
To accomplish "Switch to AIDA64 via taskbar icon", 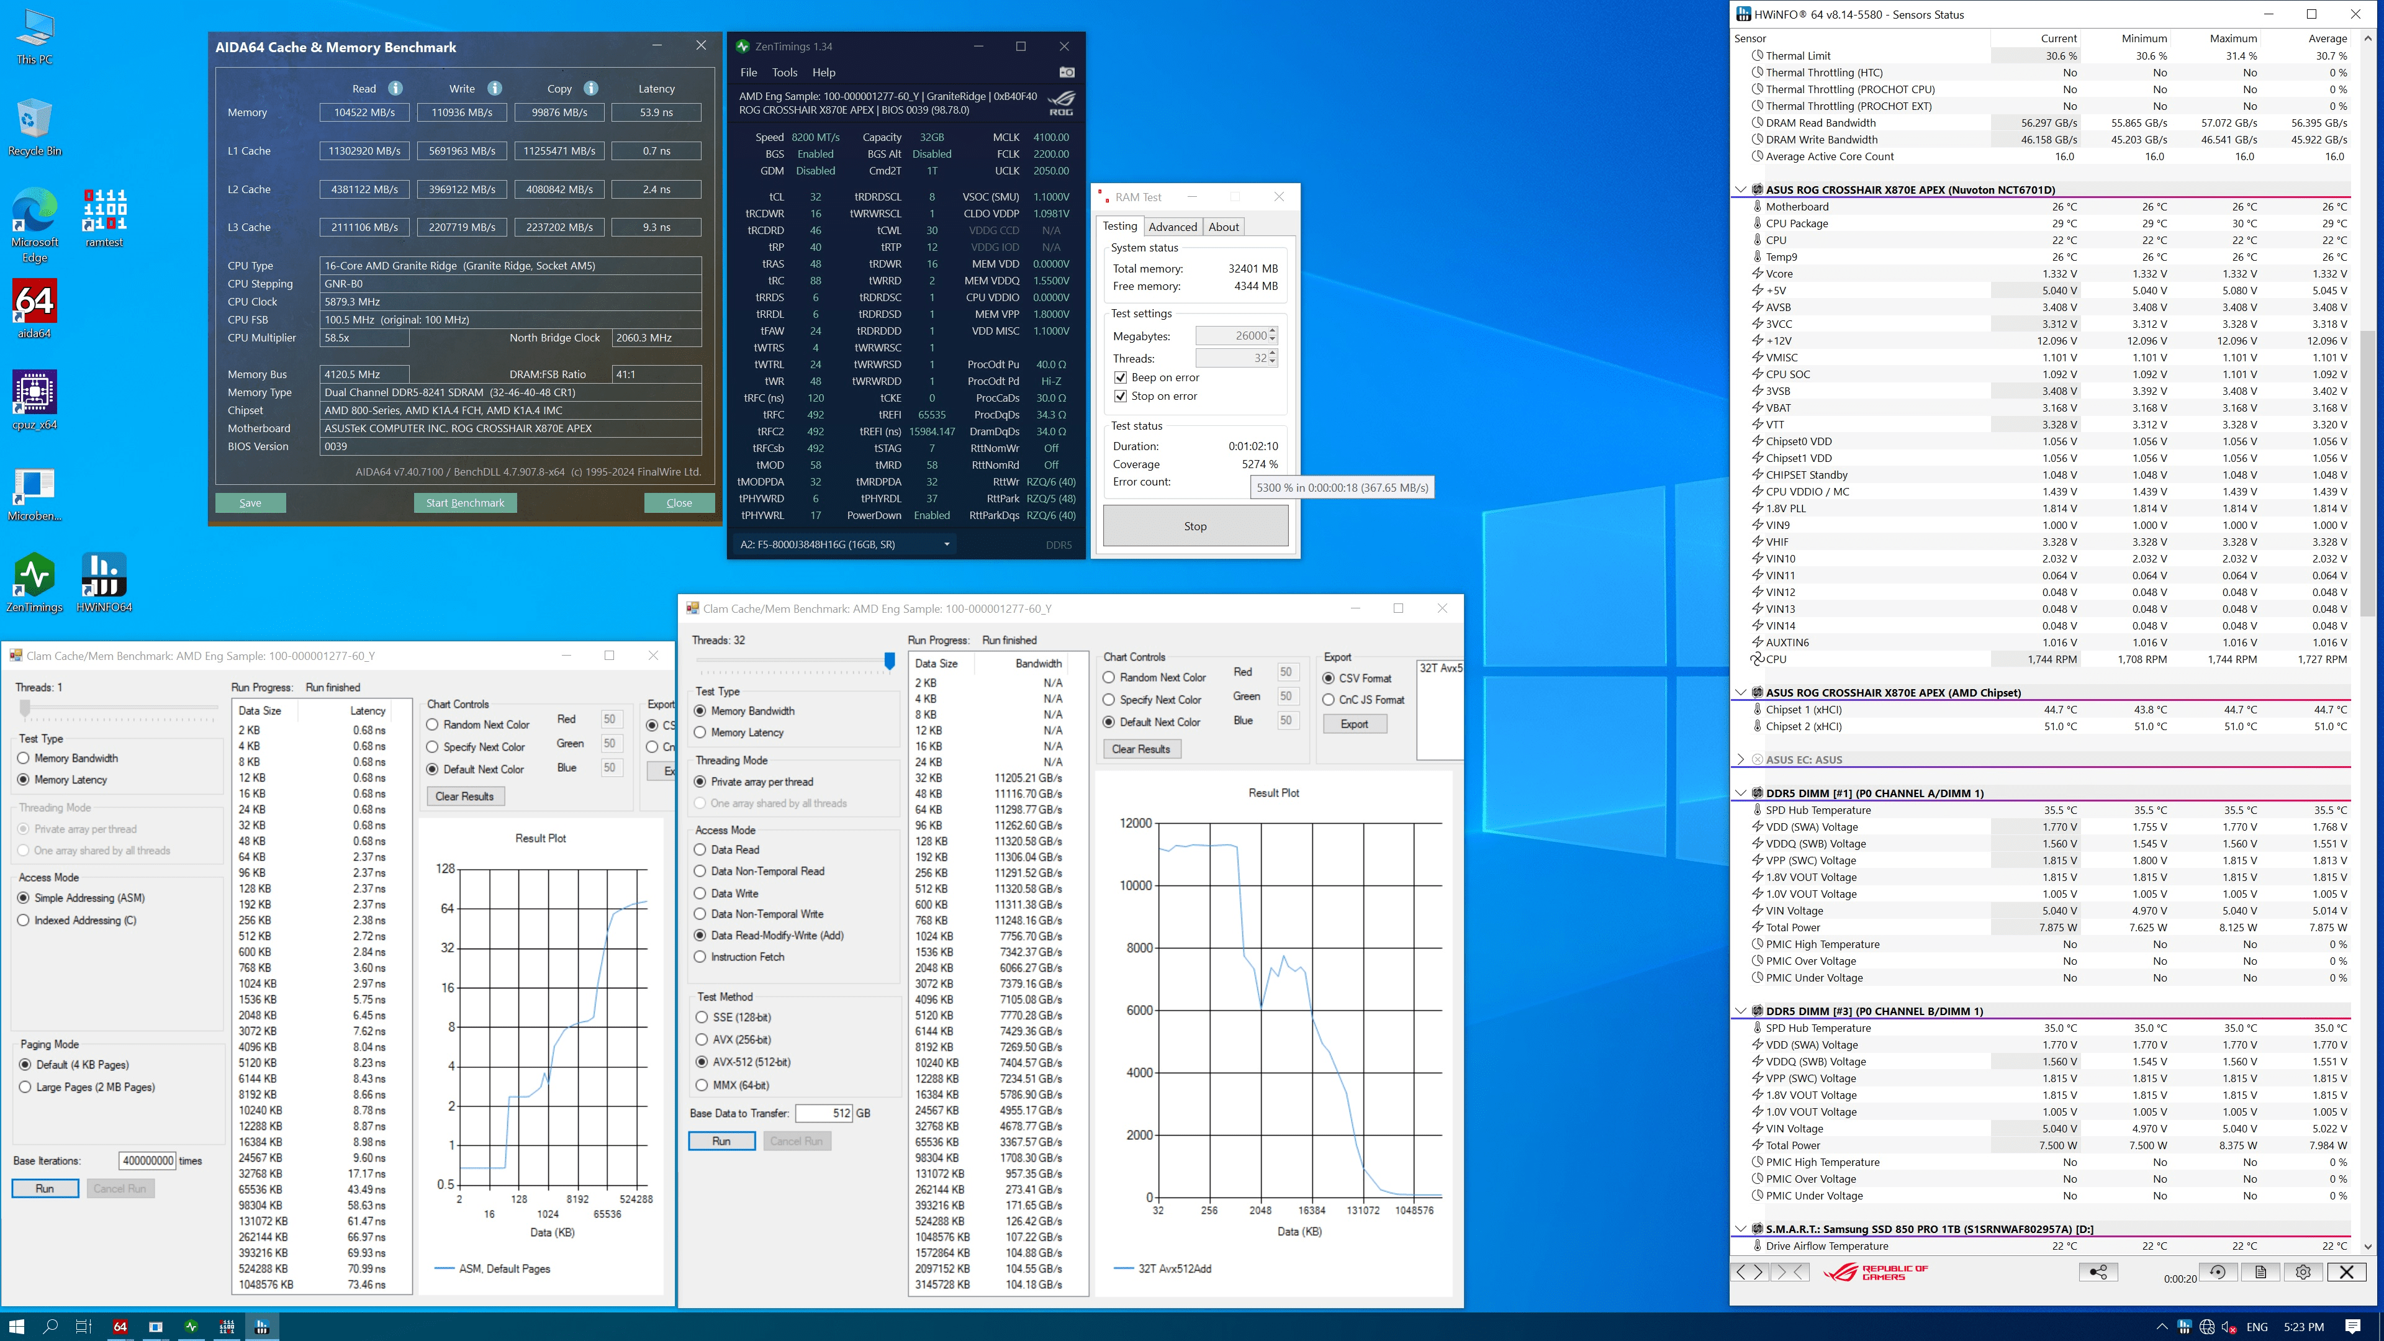I will tap(119, 1326).
